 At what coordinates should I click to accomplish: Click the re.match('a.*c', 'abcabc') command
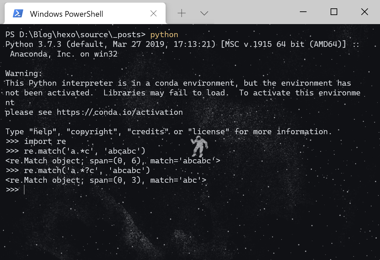[84, 151]
